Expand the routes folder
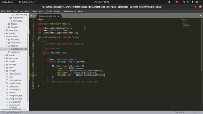 click(4, 61)
